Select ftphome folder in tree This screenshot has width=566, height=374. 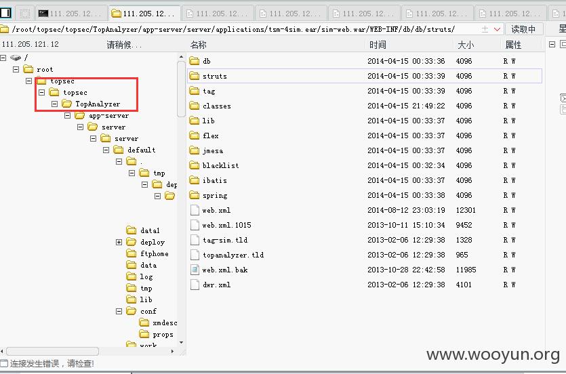pyautogui.click(x=147, y=253)
